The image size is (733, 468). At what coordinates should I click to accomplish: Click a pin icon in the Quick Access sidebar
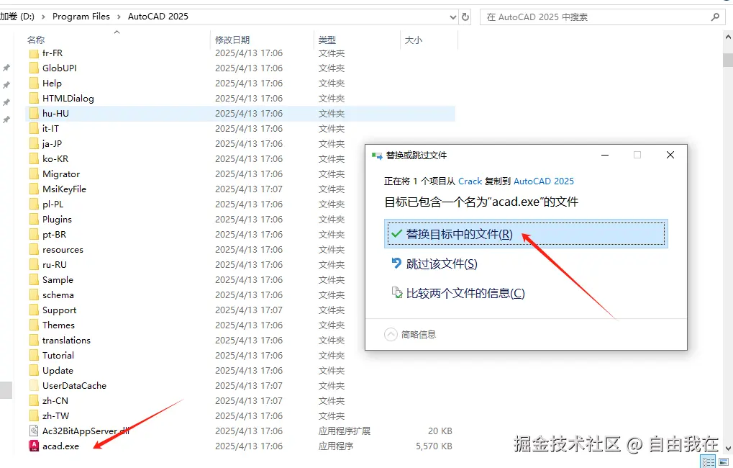click(7, 68)
